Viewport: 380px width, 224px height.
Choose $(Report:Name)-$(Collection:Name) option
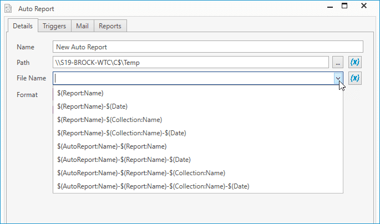click(197, 120)
